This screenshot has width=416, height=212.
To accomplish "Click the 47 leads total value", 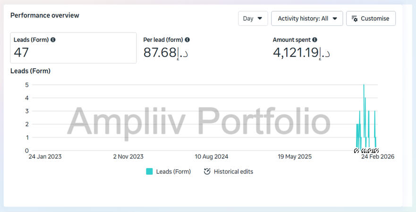I will pyautogui.click(x=21, y=52).
